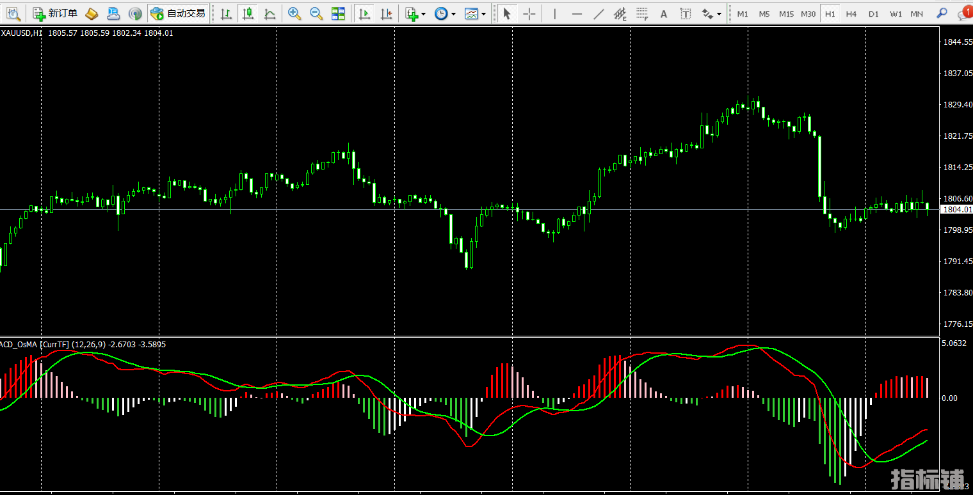Select the crosshair tool
The height and width of the screenshot is (495, 973).
click(529, 13)
